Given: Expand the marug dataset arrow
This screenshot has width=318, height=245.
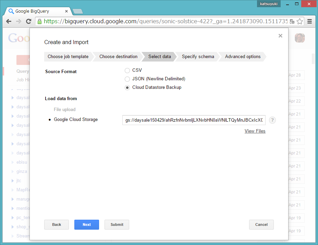Looking at the screenshot, I should (13, 199).
